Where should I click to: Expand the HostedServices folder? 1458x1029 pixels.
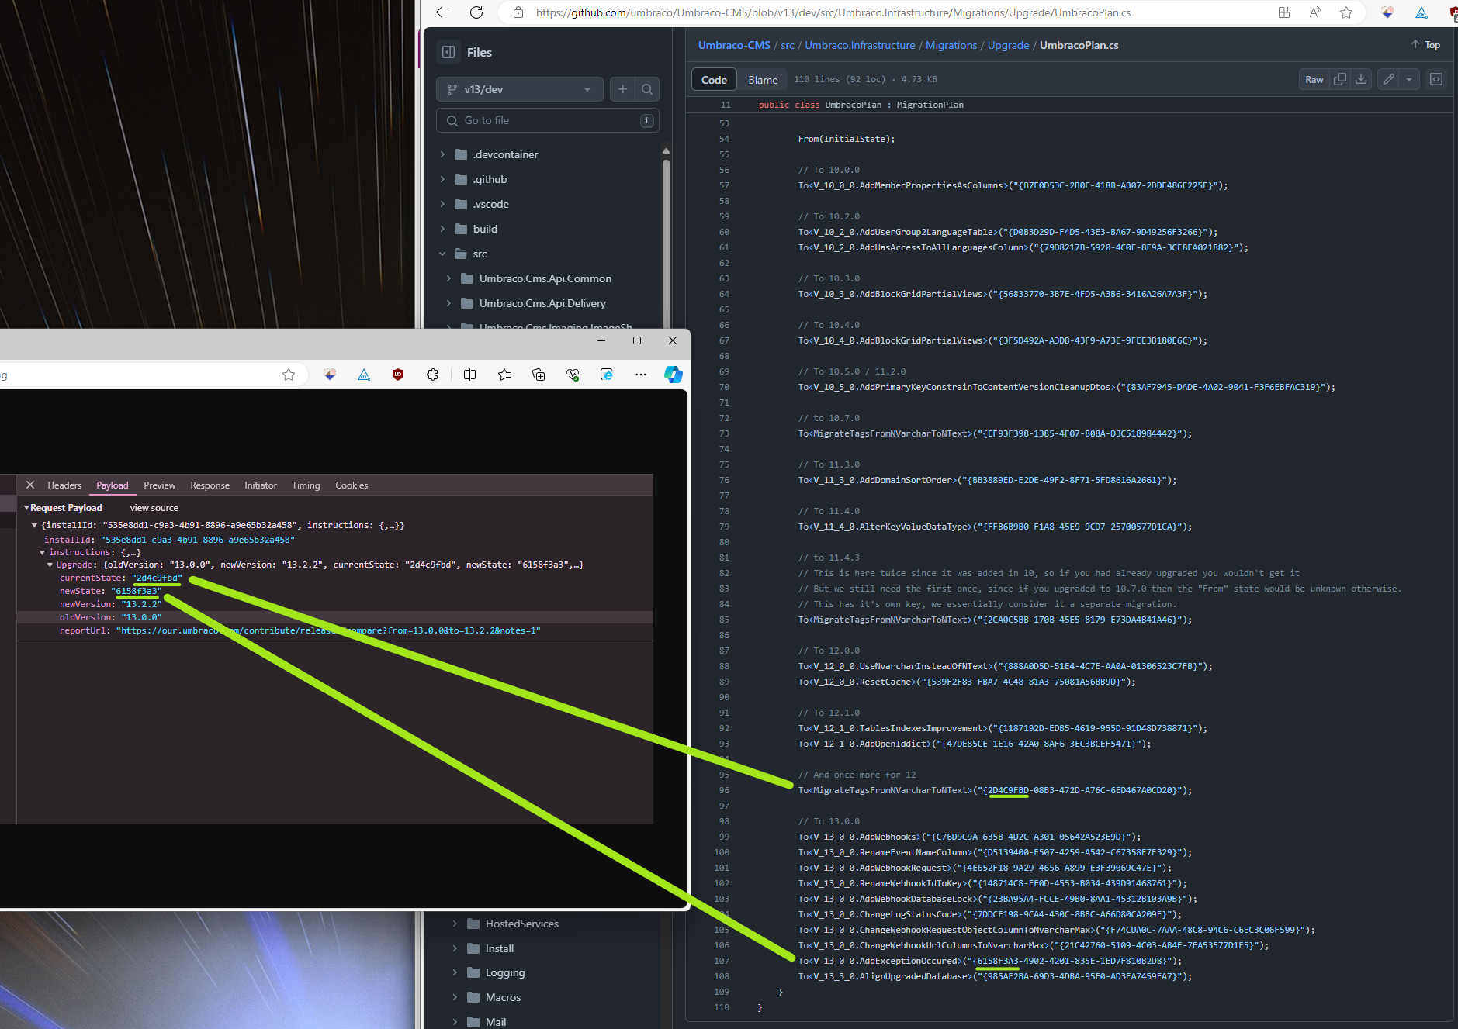pyautogui.click(x=455, y=924)
